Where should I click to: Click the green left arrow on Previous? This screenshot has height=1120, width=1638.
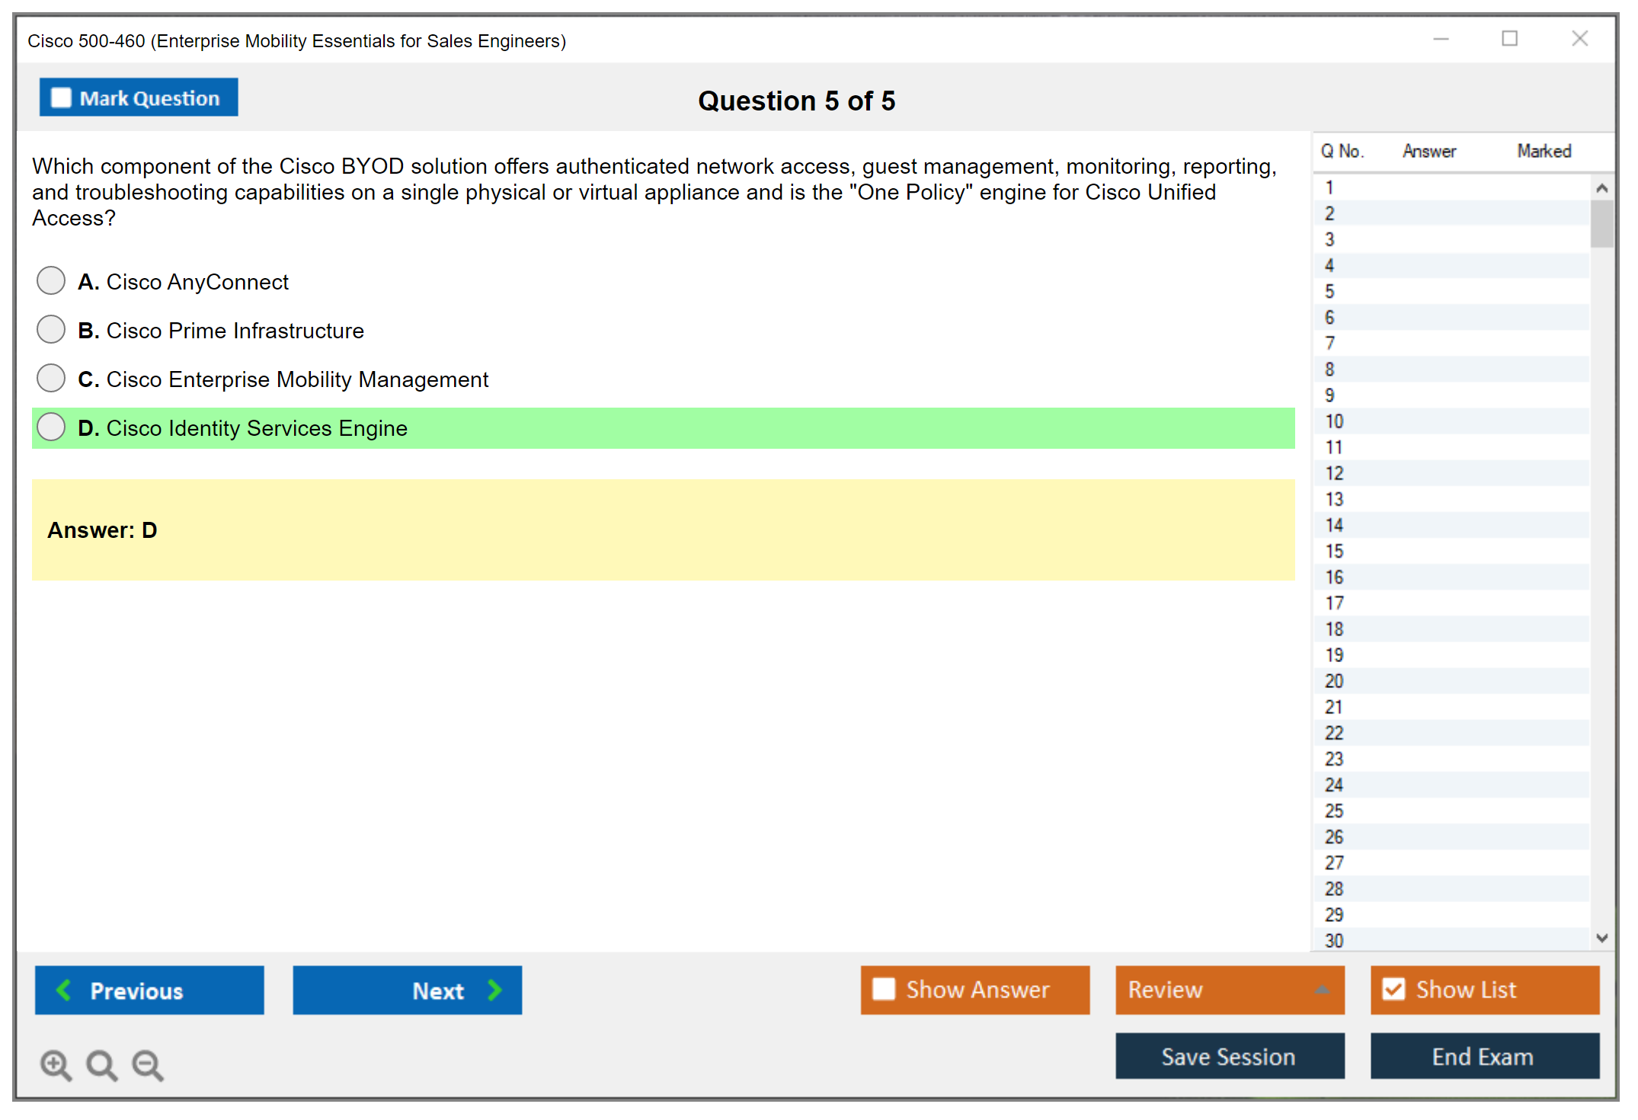[x=64, y=990]
